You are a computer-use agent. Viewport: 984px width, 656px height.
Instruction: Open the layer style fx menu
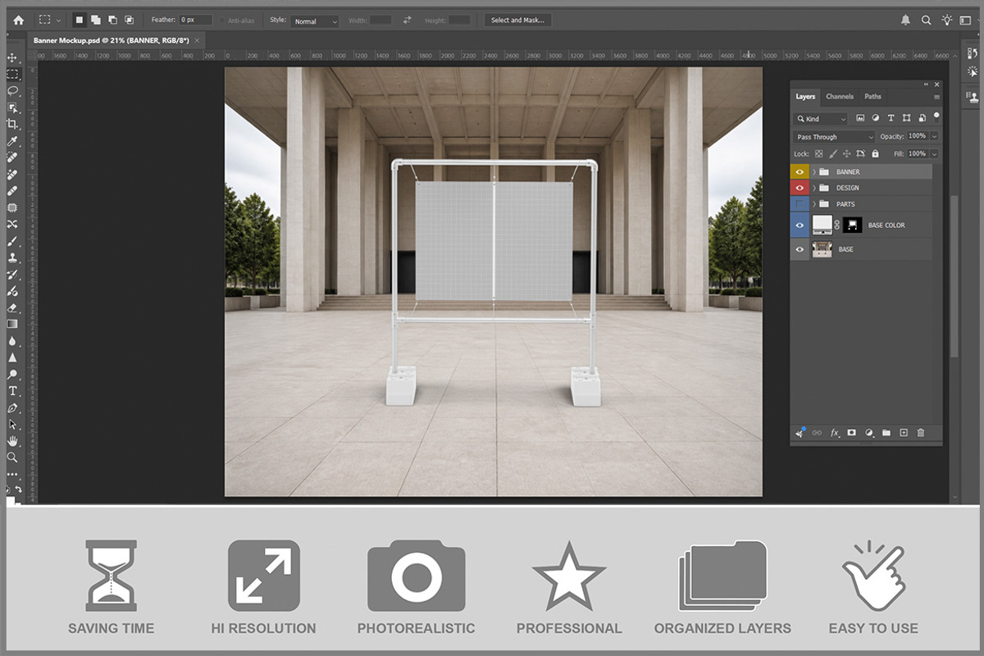835,433
